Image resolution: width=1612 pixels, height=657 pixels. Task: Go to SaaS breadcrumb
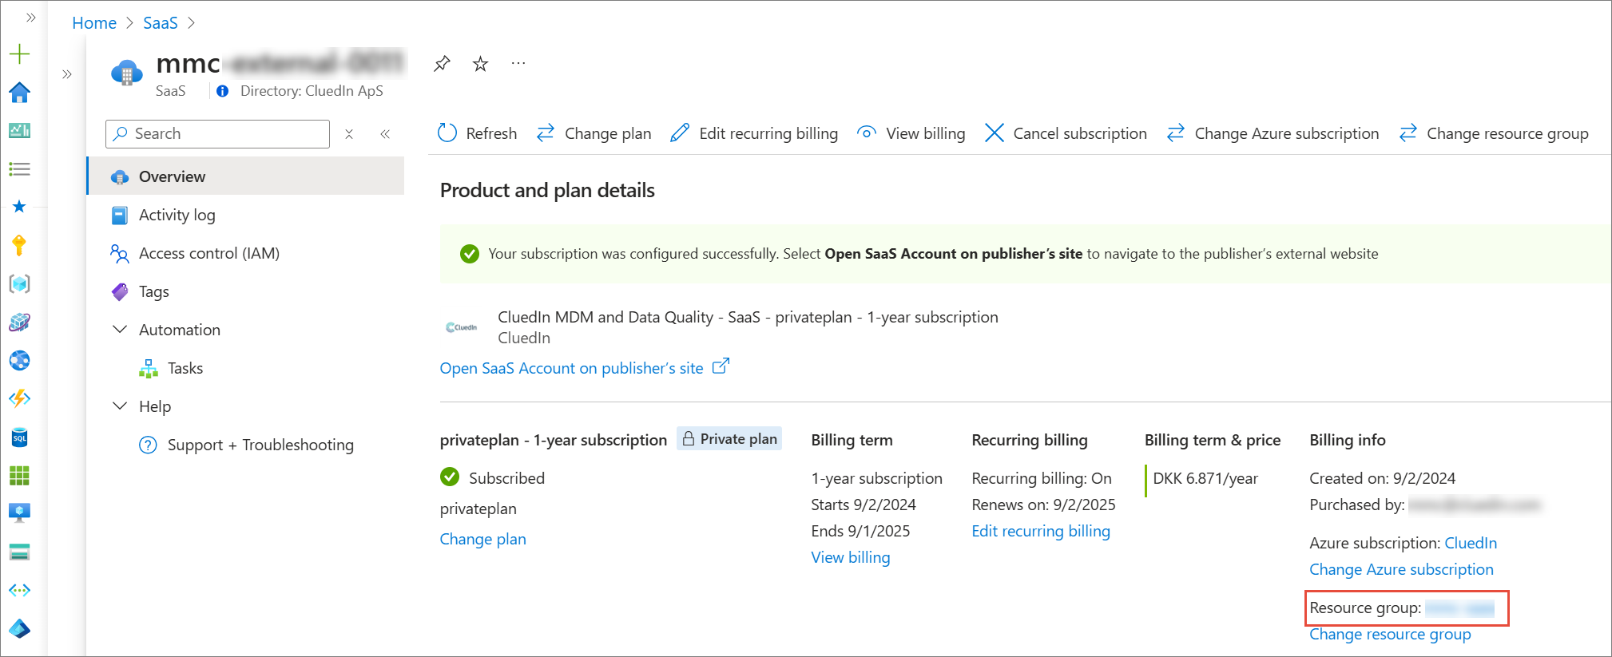tap(161, 23)
